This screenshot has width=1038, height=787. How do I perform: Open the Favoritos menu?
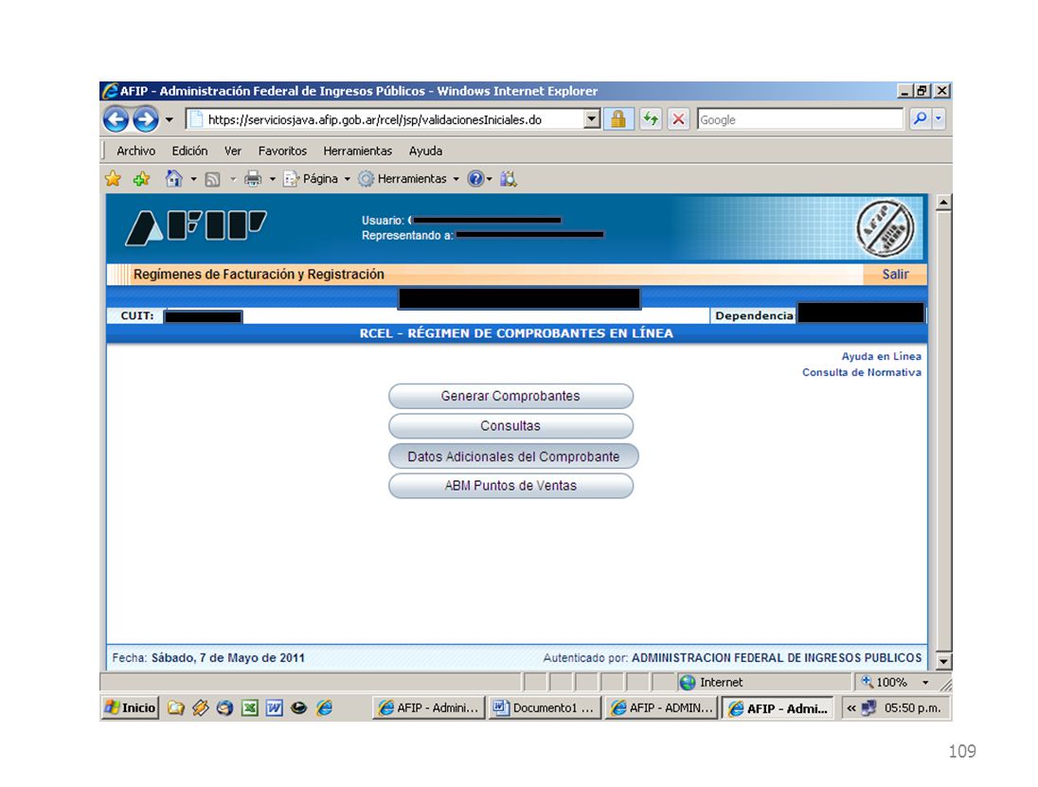tap(282, 151)
